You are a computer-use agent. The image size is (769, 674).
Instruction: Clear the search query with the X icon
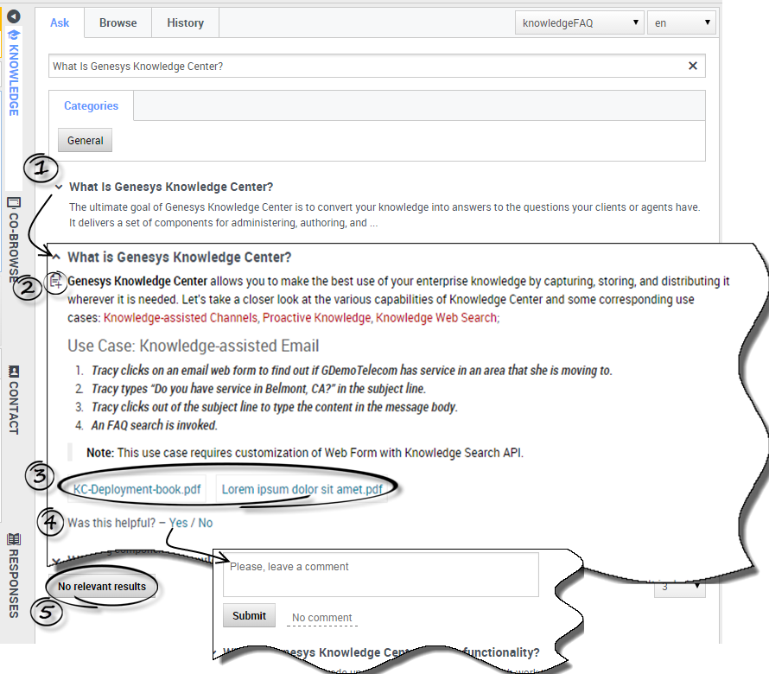(692, 67)
